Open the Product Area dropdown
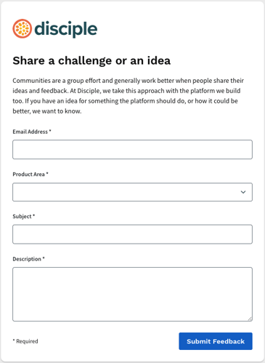This screenshot has height=363, width=265. point(132,192)
